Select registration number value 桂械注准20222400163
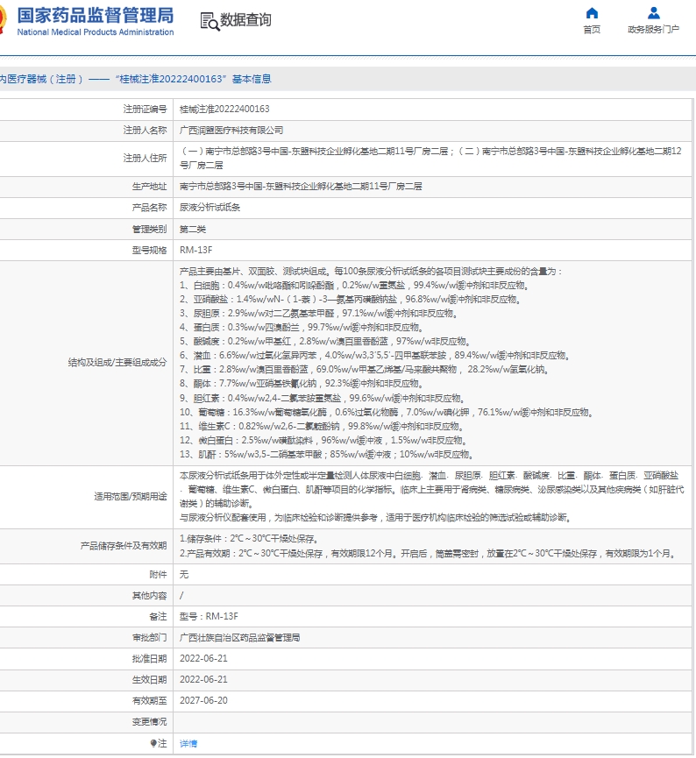696x758 pixels. pos(224,110)
